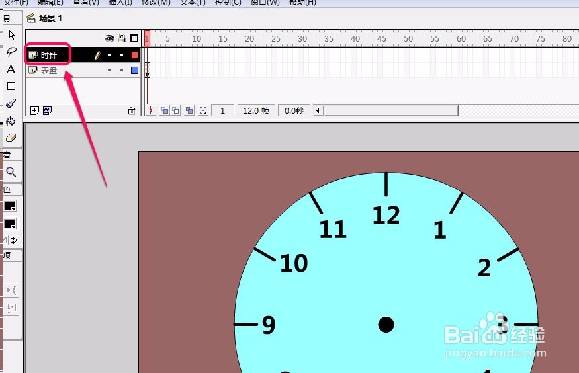This screenshot has width=579, height=373.
Task: Delete layer using the trash can icon
Action: 132,110
